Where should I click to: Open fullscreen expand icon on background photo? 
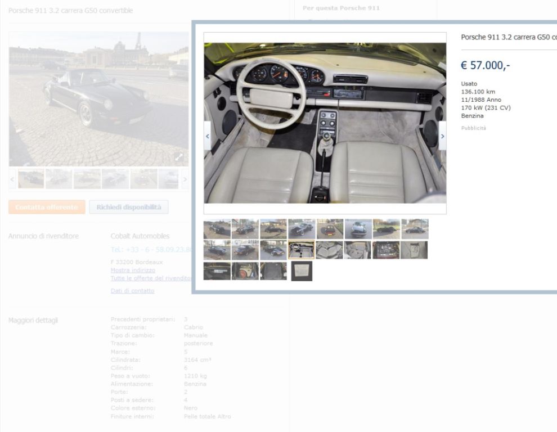tap(179, 157)
